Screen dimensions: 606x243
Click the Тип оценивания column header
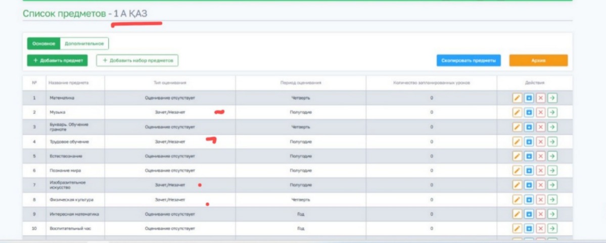point(170,83)
